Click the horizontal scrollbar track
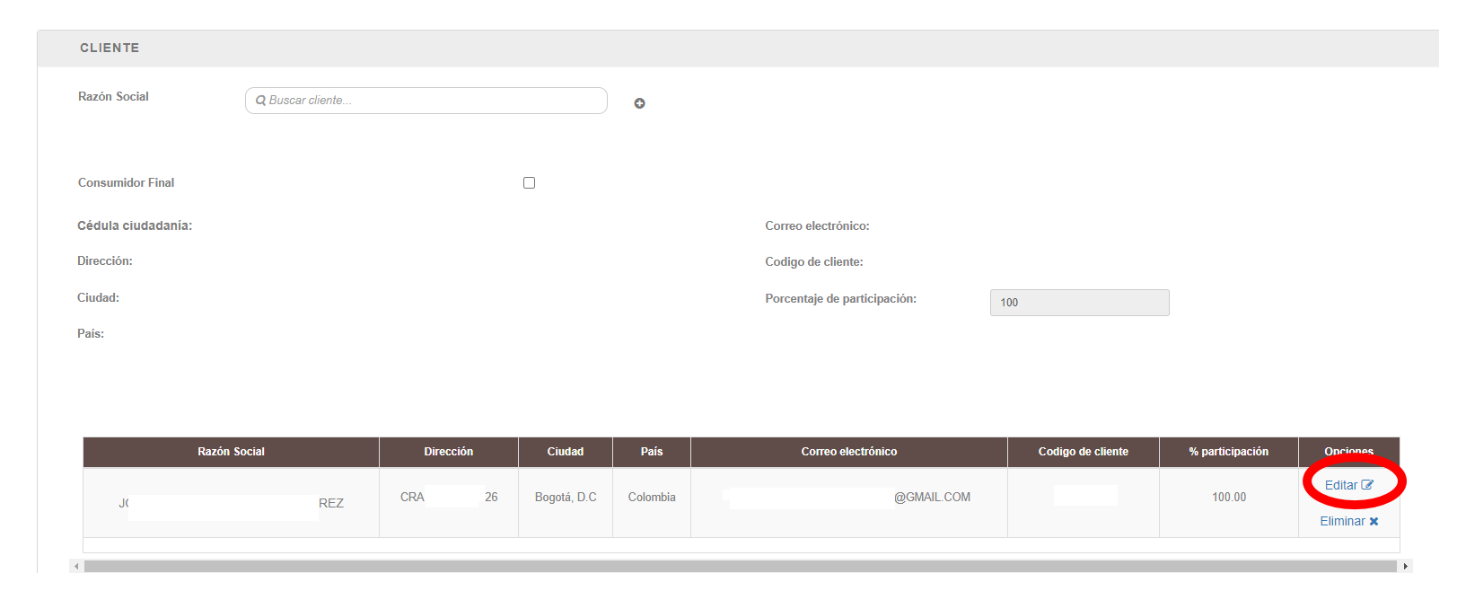Image resolution: width=1457 pixels, height=591 pixels. [x=741, y=567]
